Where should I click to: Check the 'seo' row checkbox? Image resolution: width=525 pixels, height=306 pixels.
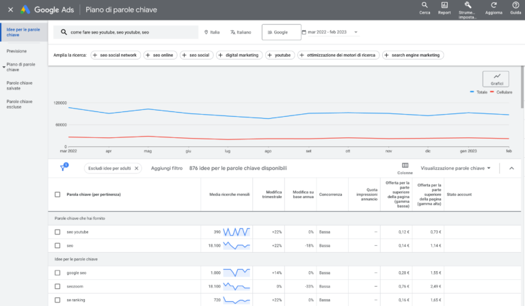pos(57,245)
